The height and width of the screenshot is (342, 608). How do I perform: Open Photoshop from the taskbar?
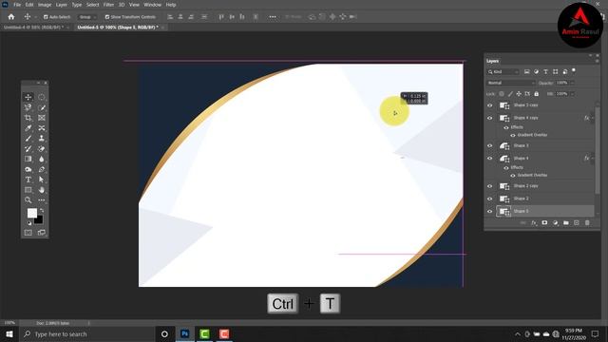tap(184, 333)
